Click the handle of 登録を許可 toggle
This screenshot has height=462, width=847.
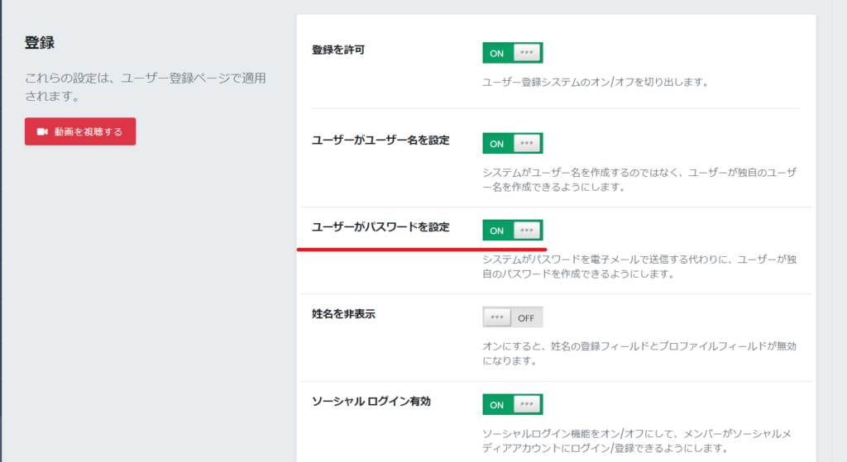point(527,52)
